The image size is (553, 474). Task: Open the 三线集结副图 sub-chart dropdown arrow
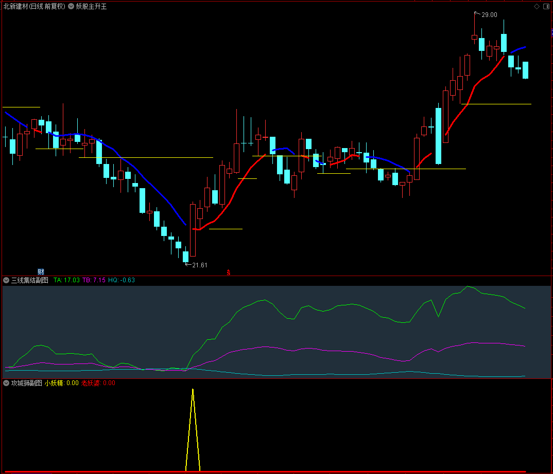(x=6, y=280)
